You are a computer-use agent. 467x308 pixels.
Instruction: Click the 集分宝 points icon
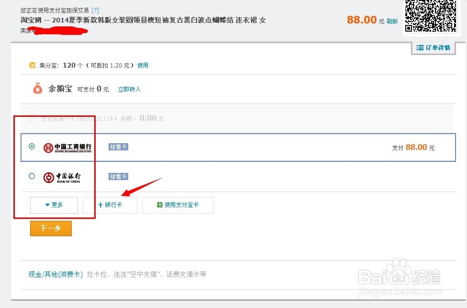click(33, 65)
